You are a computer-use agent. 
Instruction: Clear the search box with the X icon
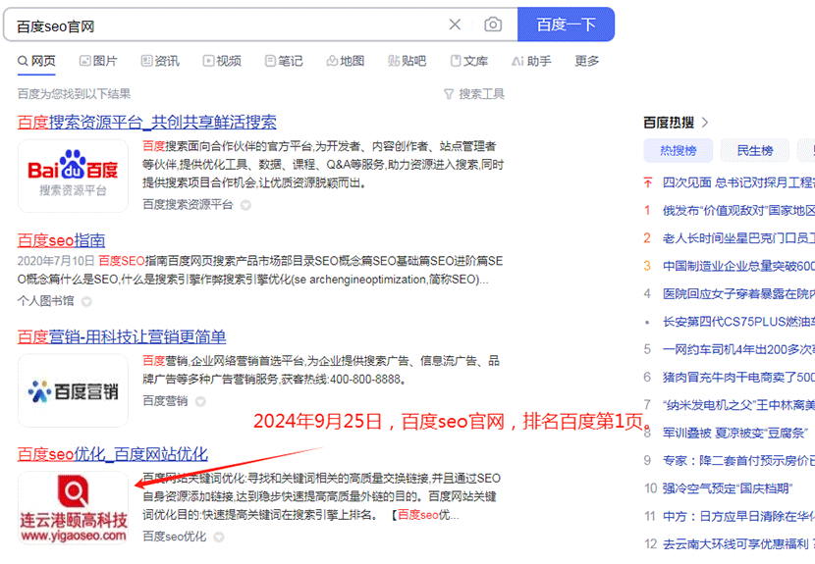coord(455,25)
